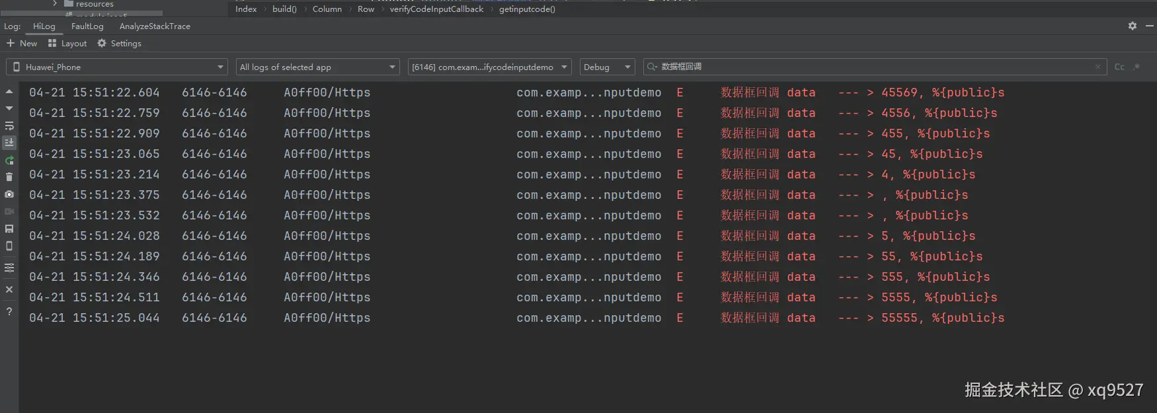Save the log with floppy disk icon

click(9, 229)
